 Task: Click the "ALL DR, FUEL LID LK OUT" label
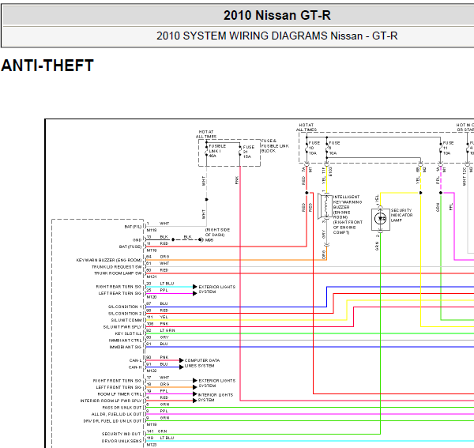tap(117, 414)
